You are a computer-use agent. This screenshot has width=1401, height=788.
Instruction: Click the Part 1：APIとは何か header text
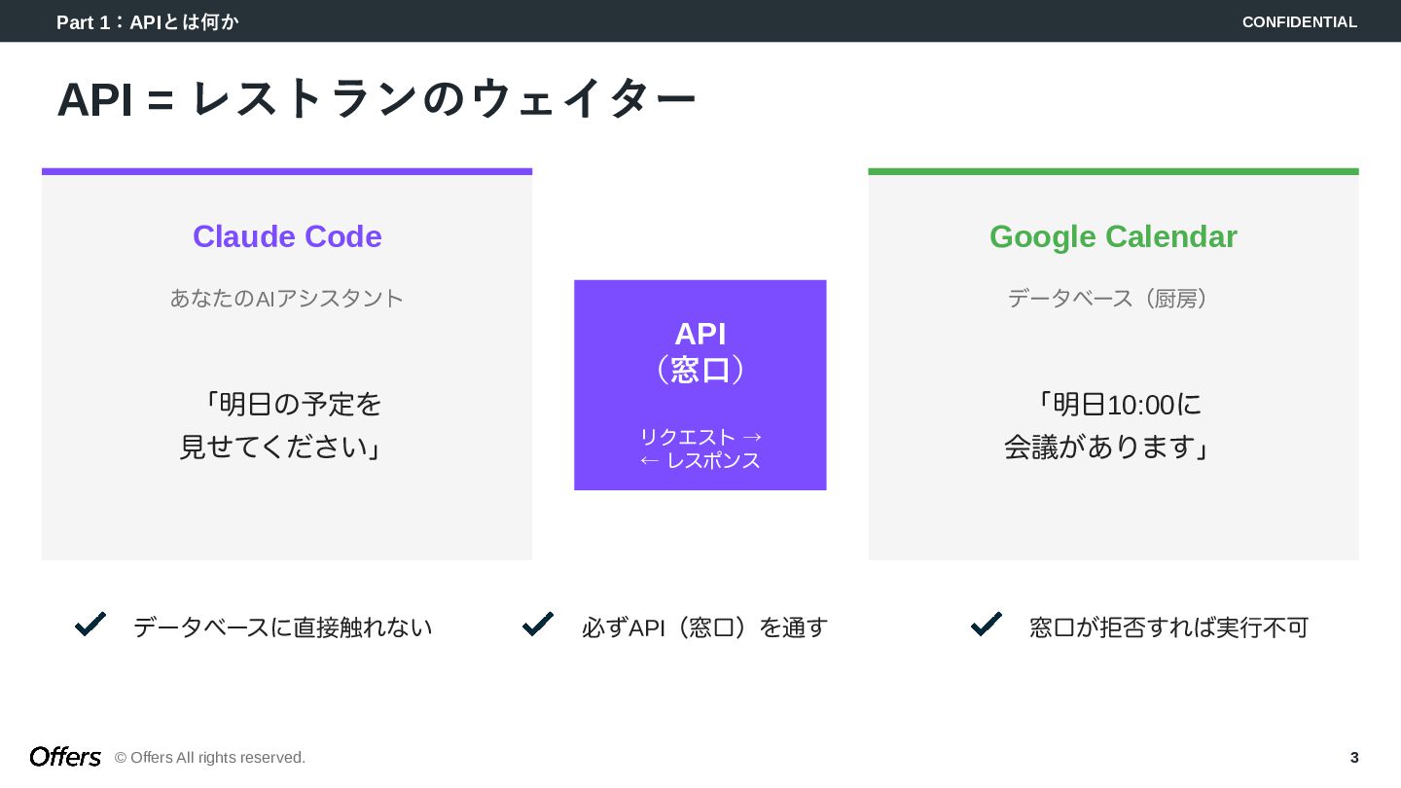pos(148,21)
